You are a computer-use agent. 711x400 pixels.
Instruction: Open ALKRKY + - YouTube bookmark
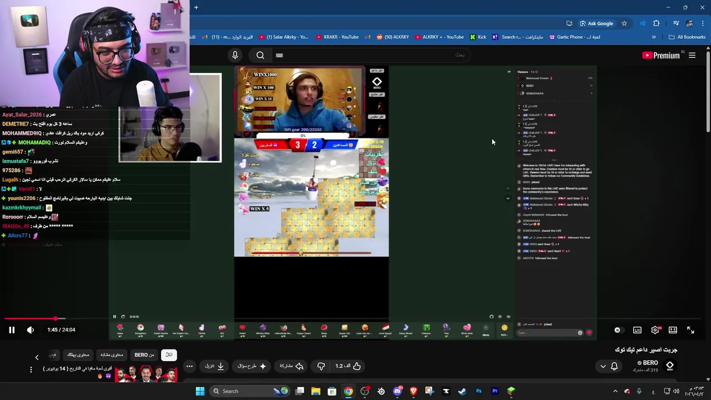point(439,37)
